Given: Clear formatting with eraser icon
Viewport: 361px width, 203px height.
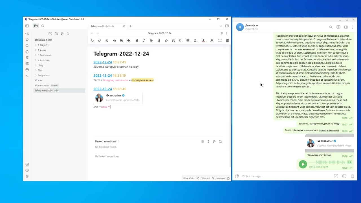Looking at the screenshot, I should pyautogui.click(x=107, y=41).
